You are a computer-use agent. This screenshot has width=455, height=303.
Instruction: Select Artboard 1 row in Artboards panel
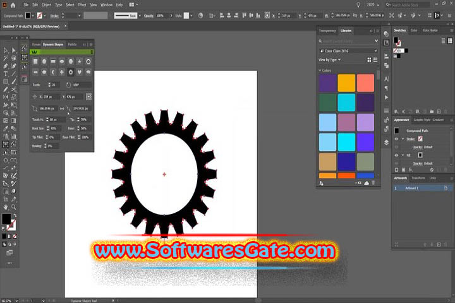422,188
